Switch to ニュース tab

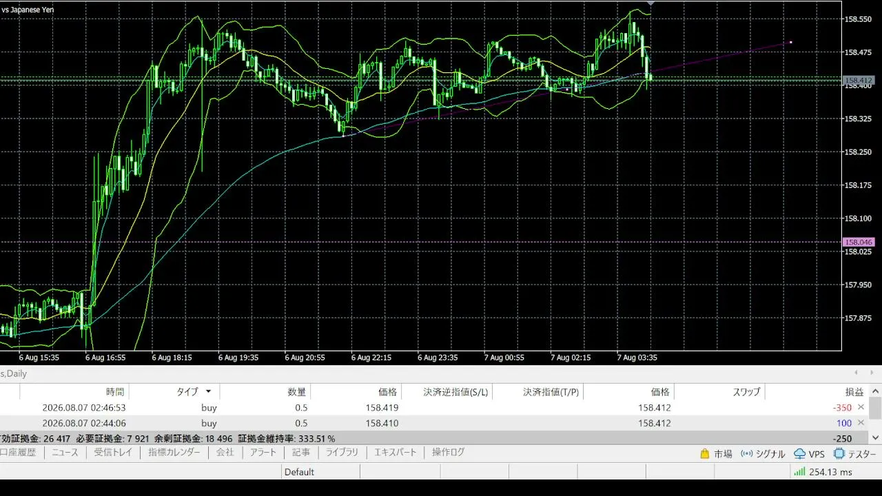click(65, 453)
